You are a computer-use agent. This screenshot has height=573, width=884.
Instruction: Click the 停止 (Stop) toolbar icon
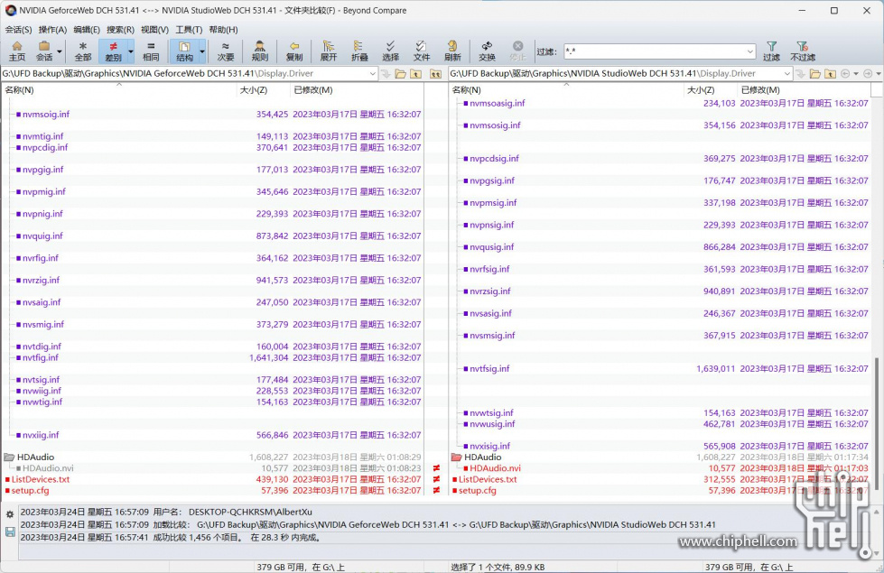(517, 51)
